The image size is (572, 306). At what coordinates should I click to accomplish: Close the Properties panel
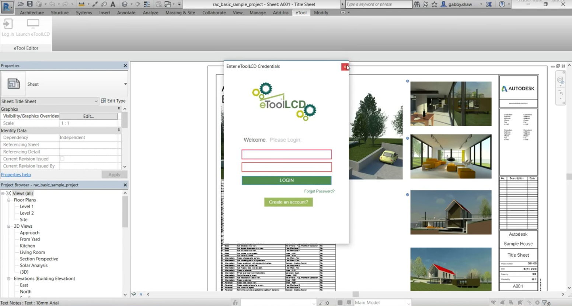125,65
